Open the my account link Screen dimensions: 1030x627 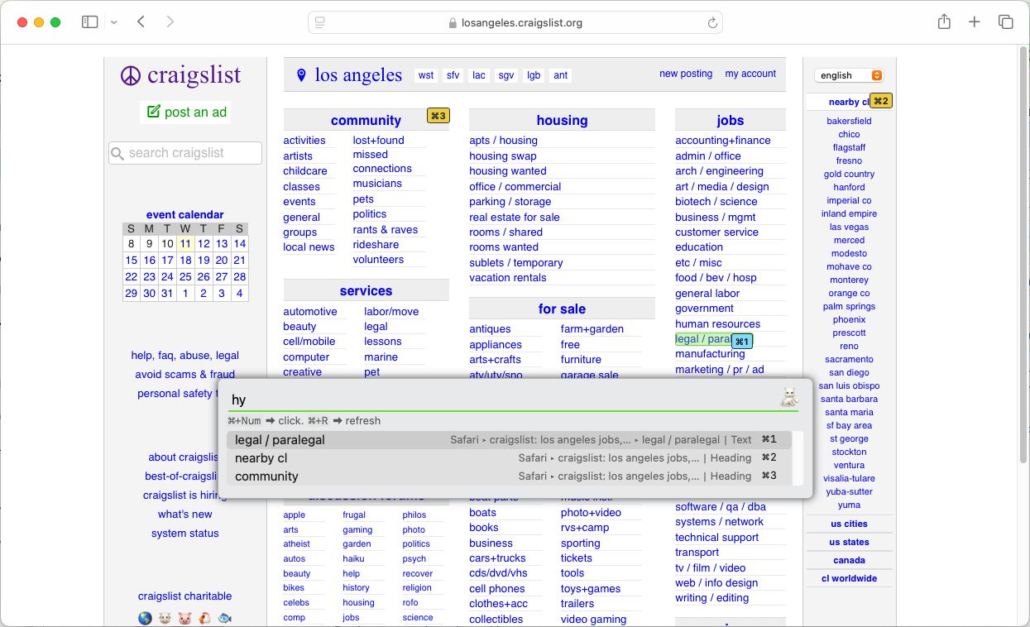pos(750,74)
